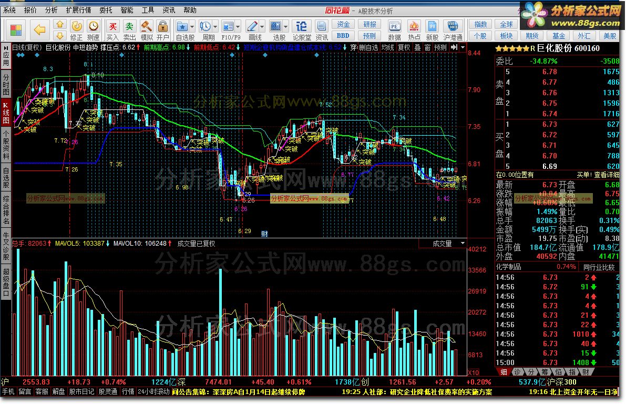Click the colorful home grid icon
Screen dimensions: 626x404
pyautogui.click(x=16, y=30)
